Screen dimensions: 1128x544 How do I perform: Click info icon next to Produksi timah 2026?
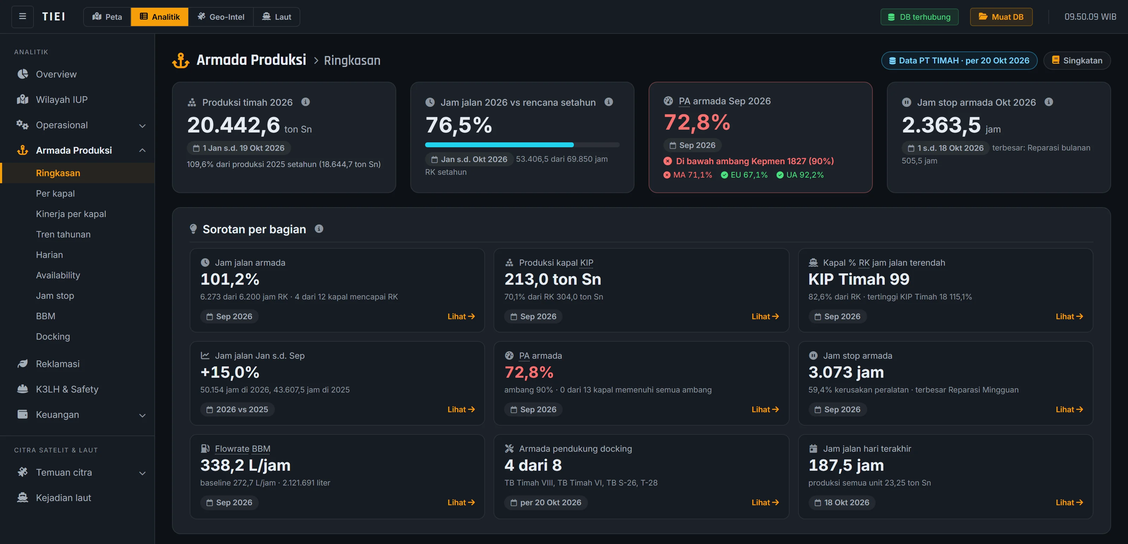click(306, 102)
